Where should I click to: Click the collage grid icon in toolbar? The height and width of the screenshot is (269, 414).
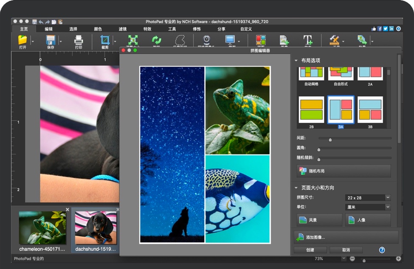coord(261,40)
